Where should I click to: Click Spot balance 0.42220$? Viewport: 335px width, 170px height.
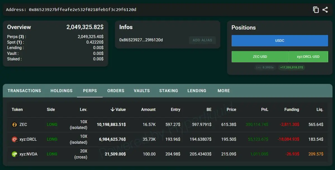[95, 42]
